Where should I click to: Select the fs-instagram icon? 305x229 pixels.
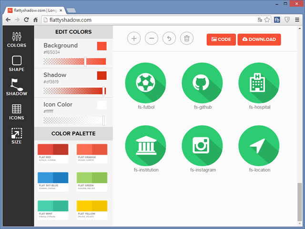(202, 146)
